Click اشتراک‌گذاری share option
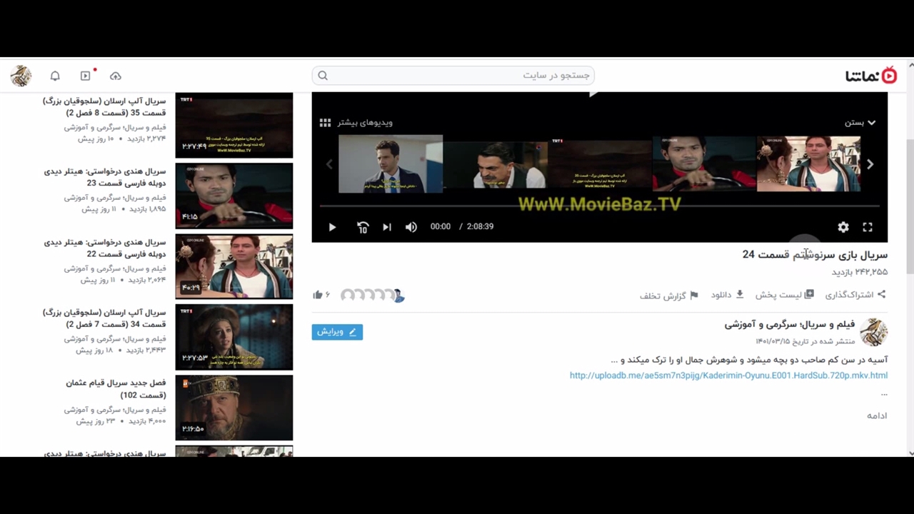The width and height of the screenshot is (914, 514). 855,295
